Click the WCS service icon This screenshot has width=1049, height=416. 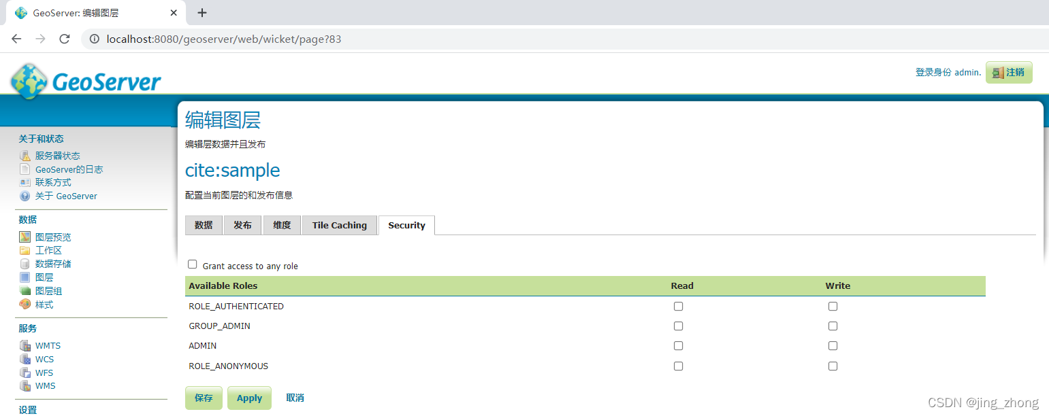(25, 359)
